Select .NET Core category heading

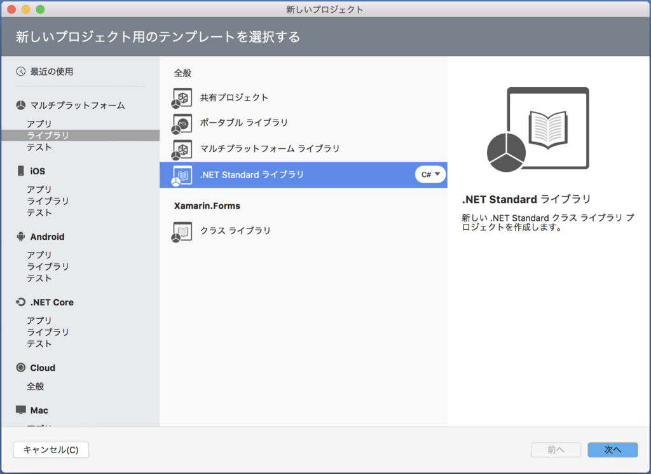52,302
